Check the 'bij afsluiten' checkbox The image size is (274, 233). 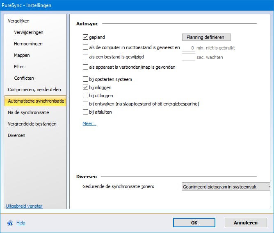point(85,112)
